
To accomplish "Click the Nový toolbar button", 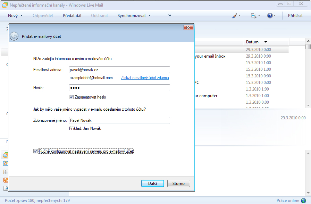I will [13, 16].
